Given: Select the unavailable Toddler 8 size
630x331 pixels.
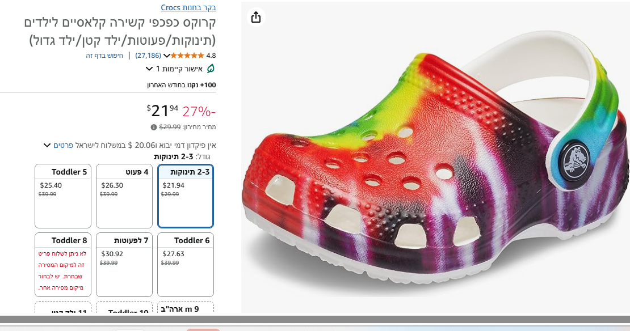Looking at the screenshot, I should click(x=63, y=264).
